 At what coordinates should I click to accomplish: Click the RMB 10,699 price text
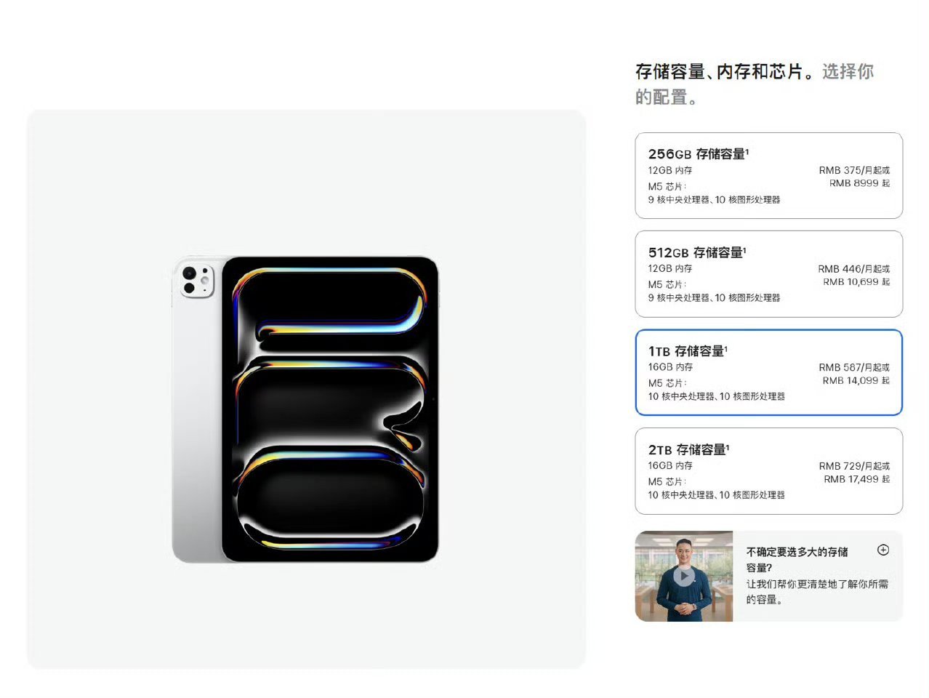point(856,282)
